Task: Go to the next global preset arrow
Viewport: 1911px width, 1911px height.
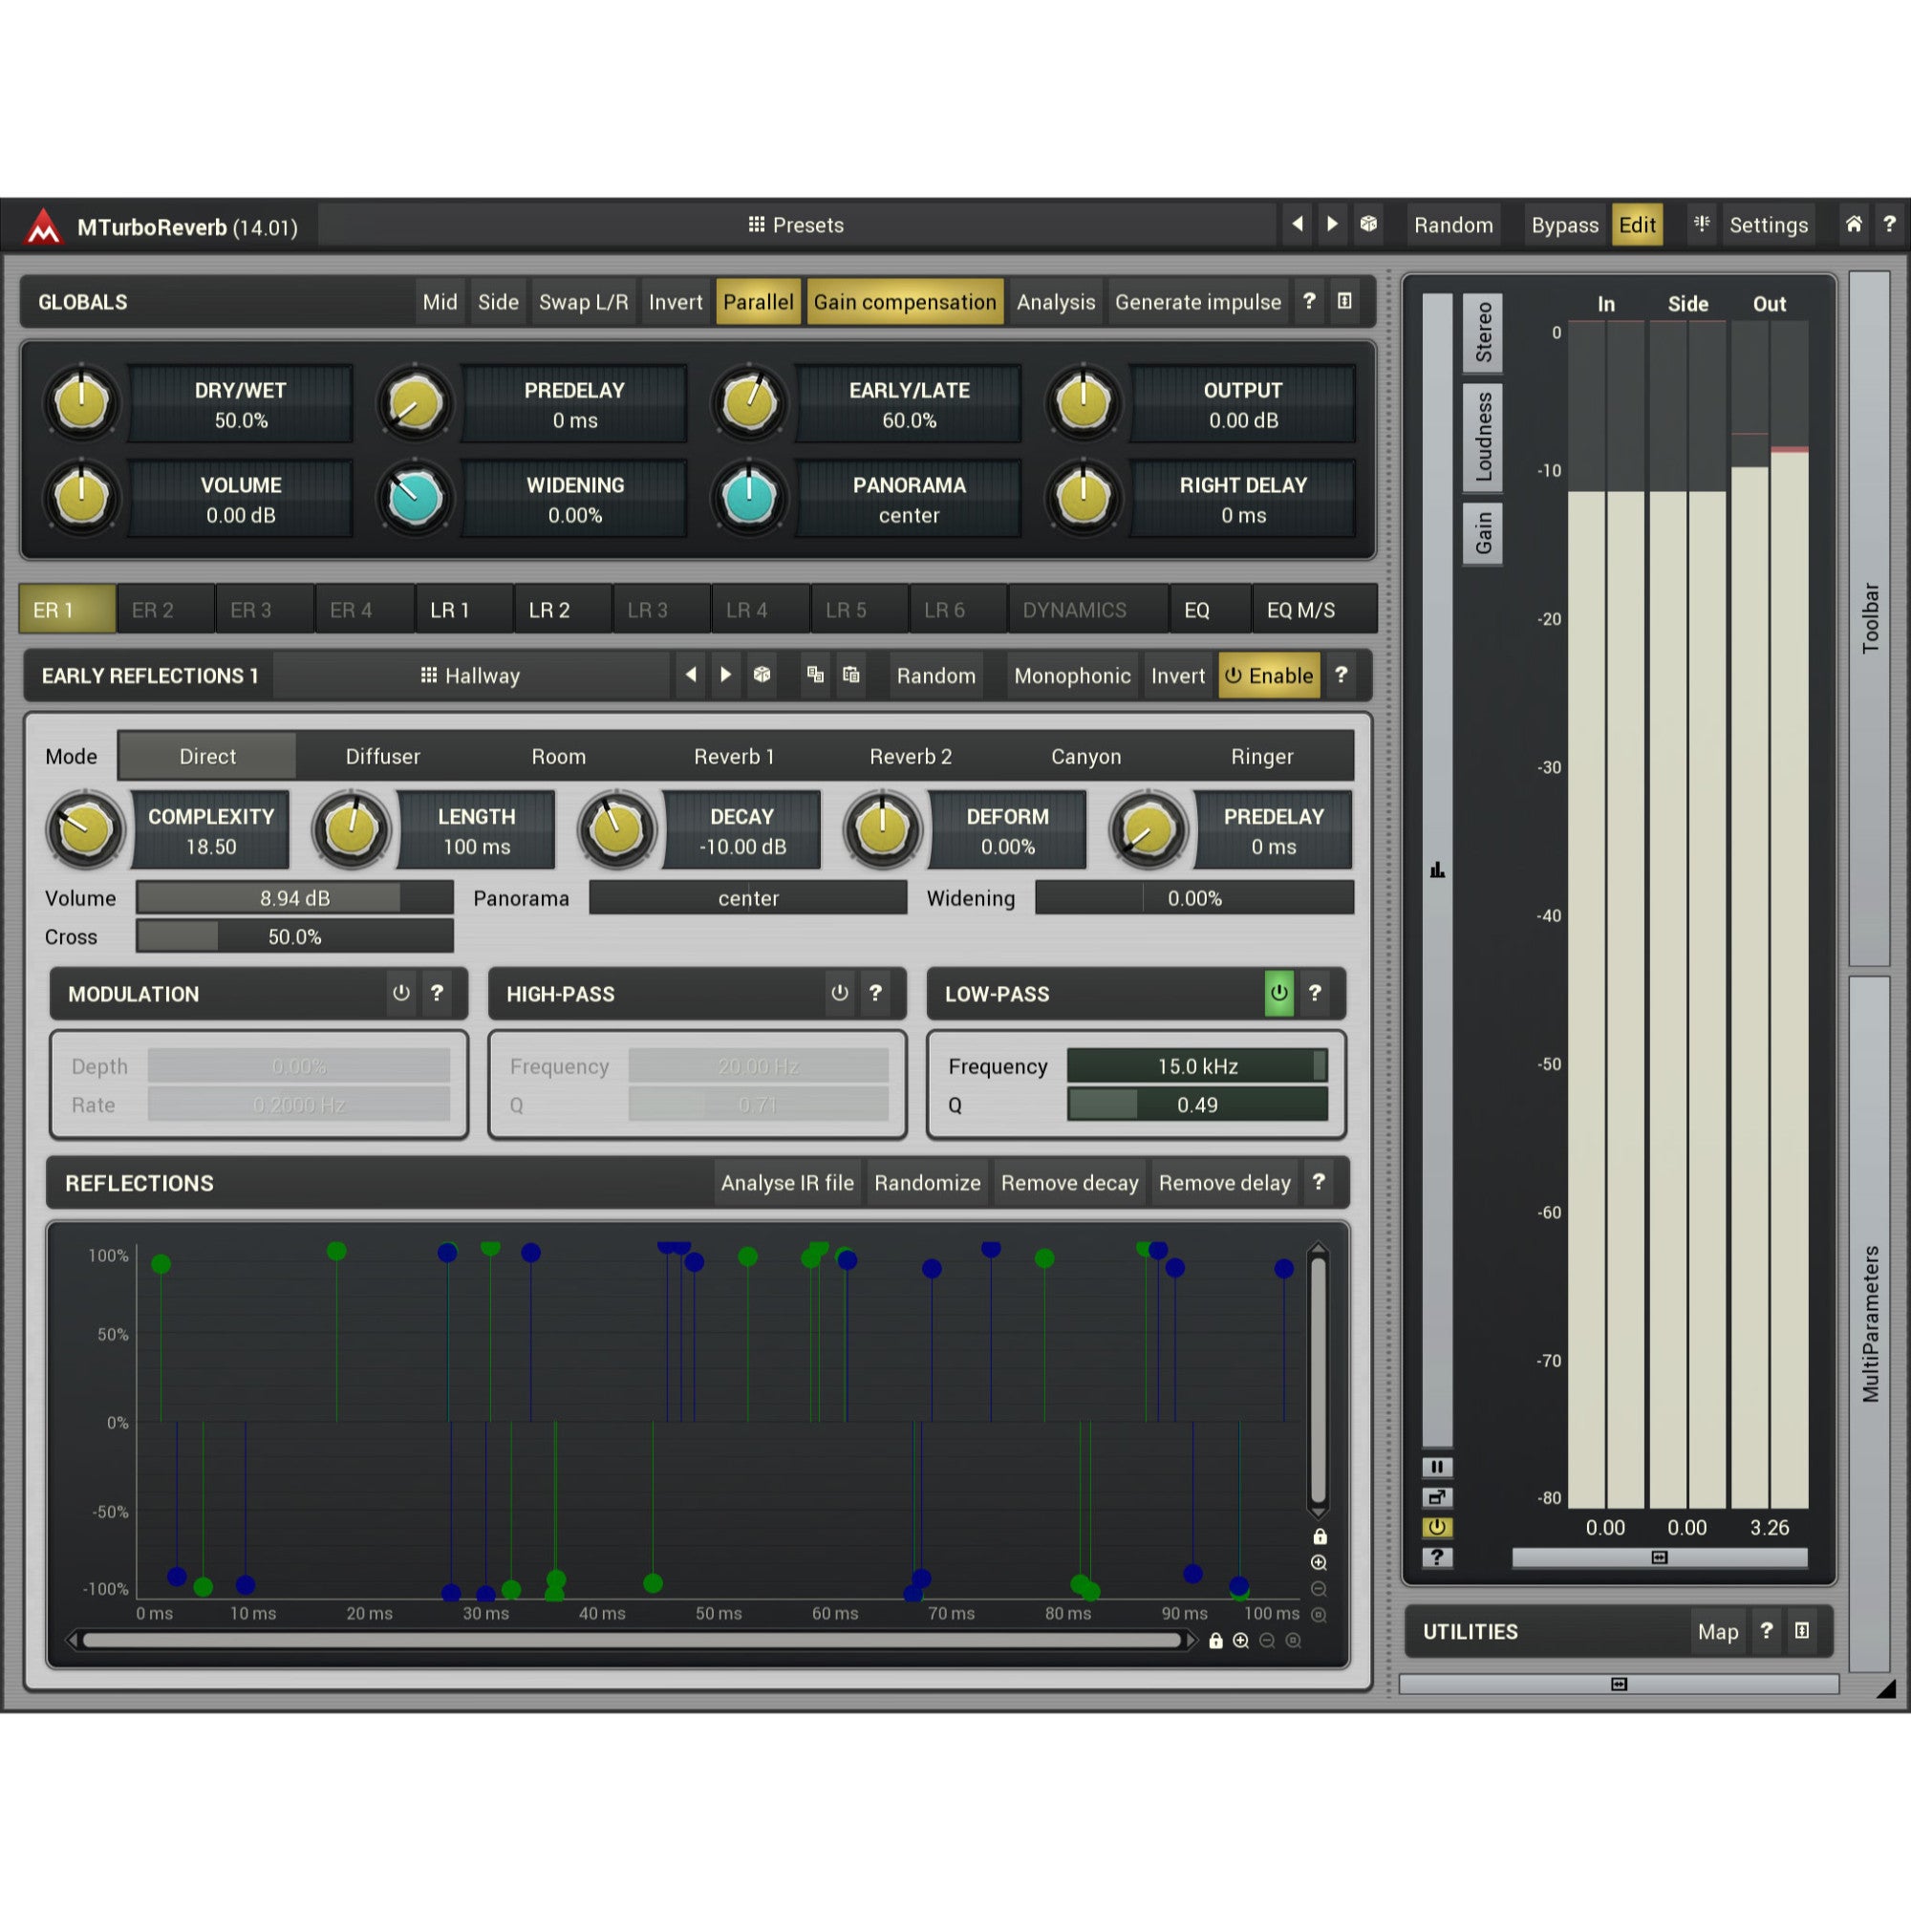Action: [1332, 225]
